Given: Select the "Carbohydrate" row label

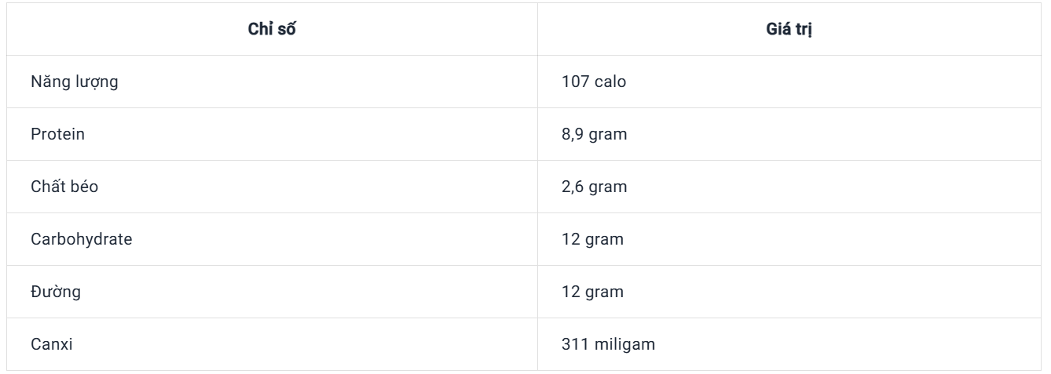Looking at the screenshot, I should coord(81,239).
